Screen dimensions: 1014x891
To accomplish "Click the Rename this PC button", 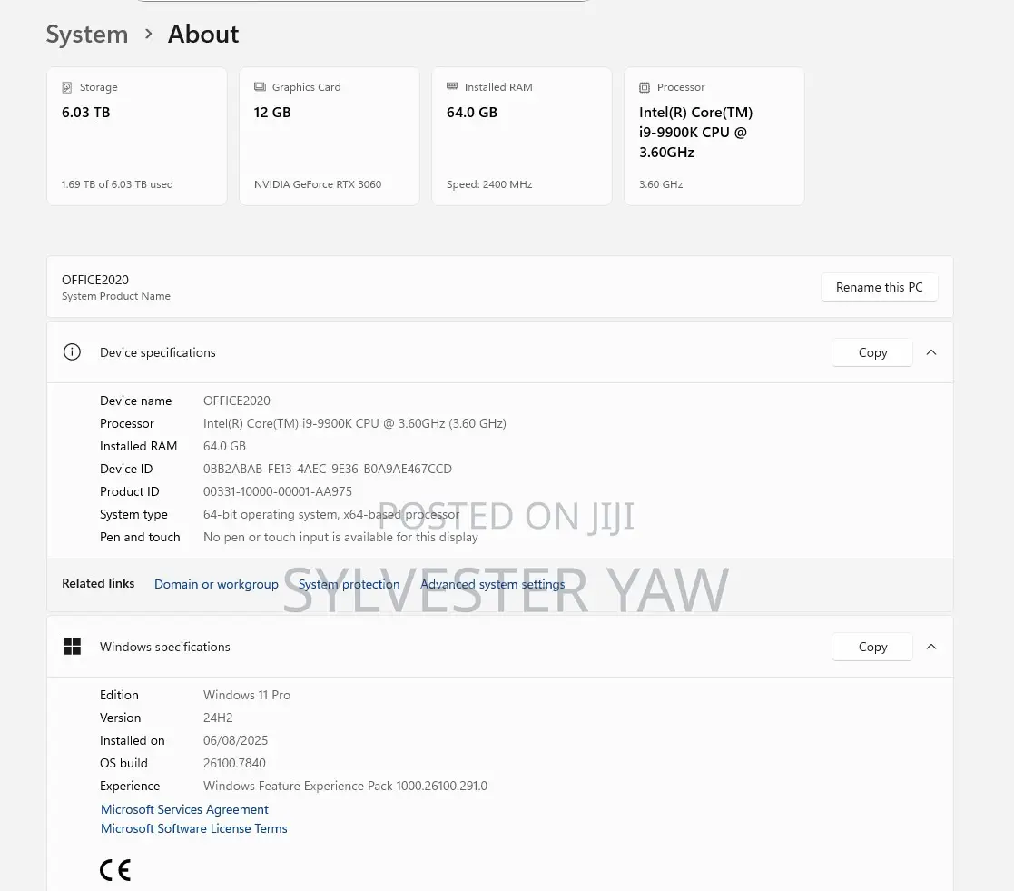I will [x=879, y=287].
